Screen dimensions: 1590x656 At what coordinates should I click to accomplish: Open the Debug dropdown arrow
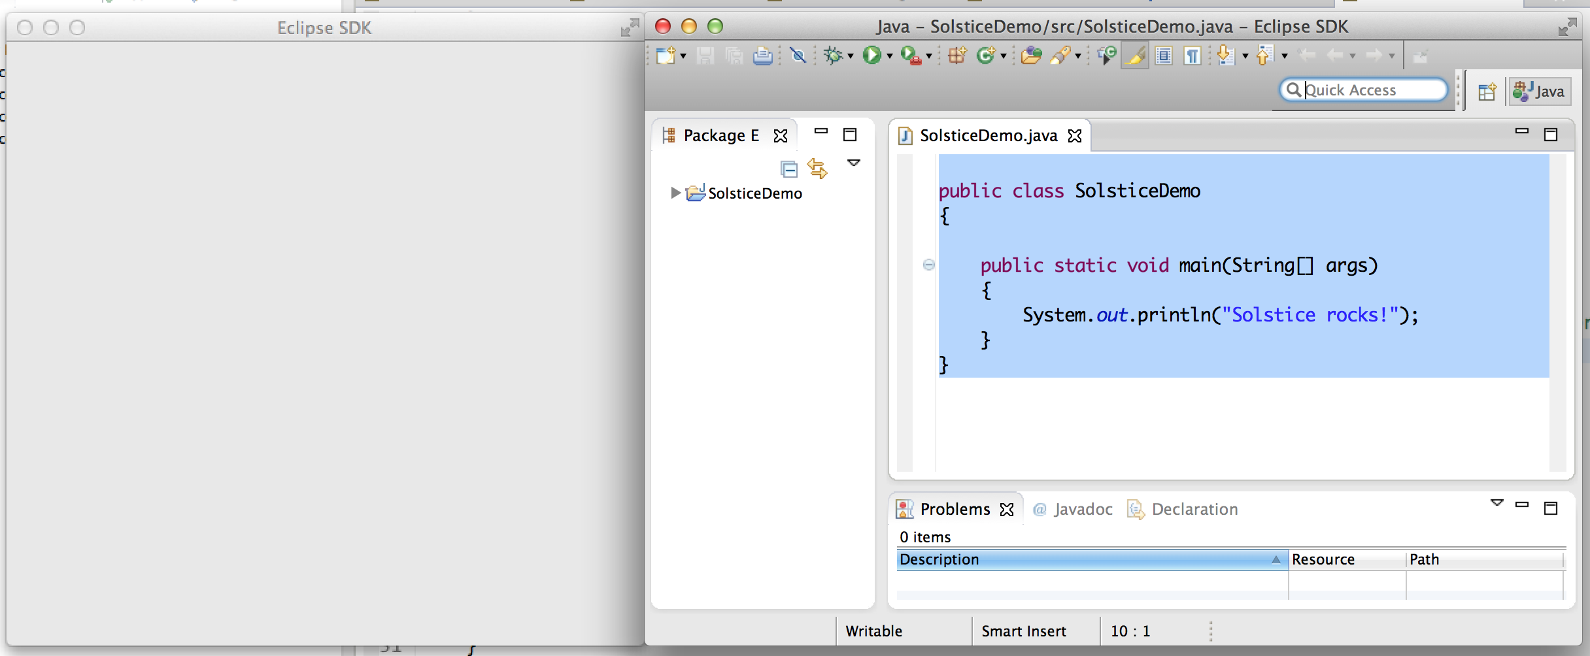pos(851,56)
